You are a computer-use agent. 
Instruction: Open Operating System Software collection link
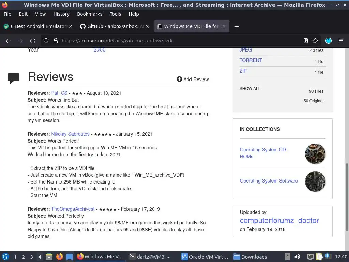[269, 181]
